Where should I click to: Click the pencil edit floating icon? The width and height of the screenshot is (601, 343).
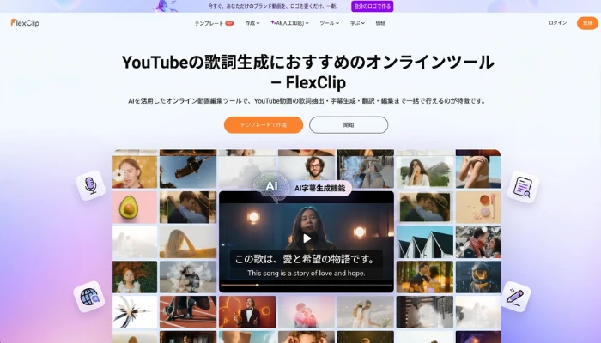click(x=515, y=297)
